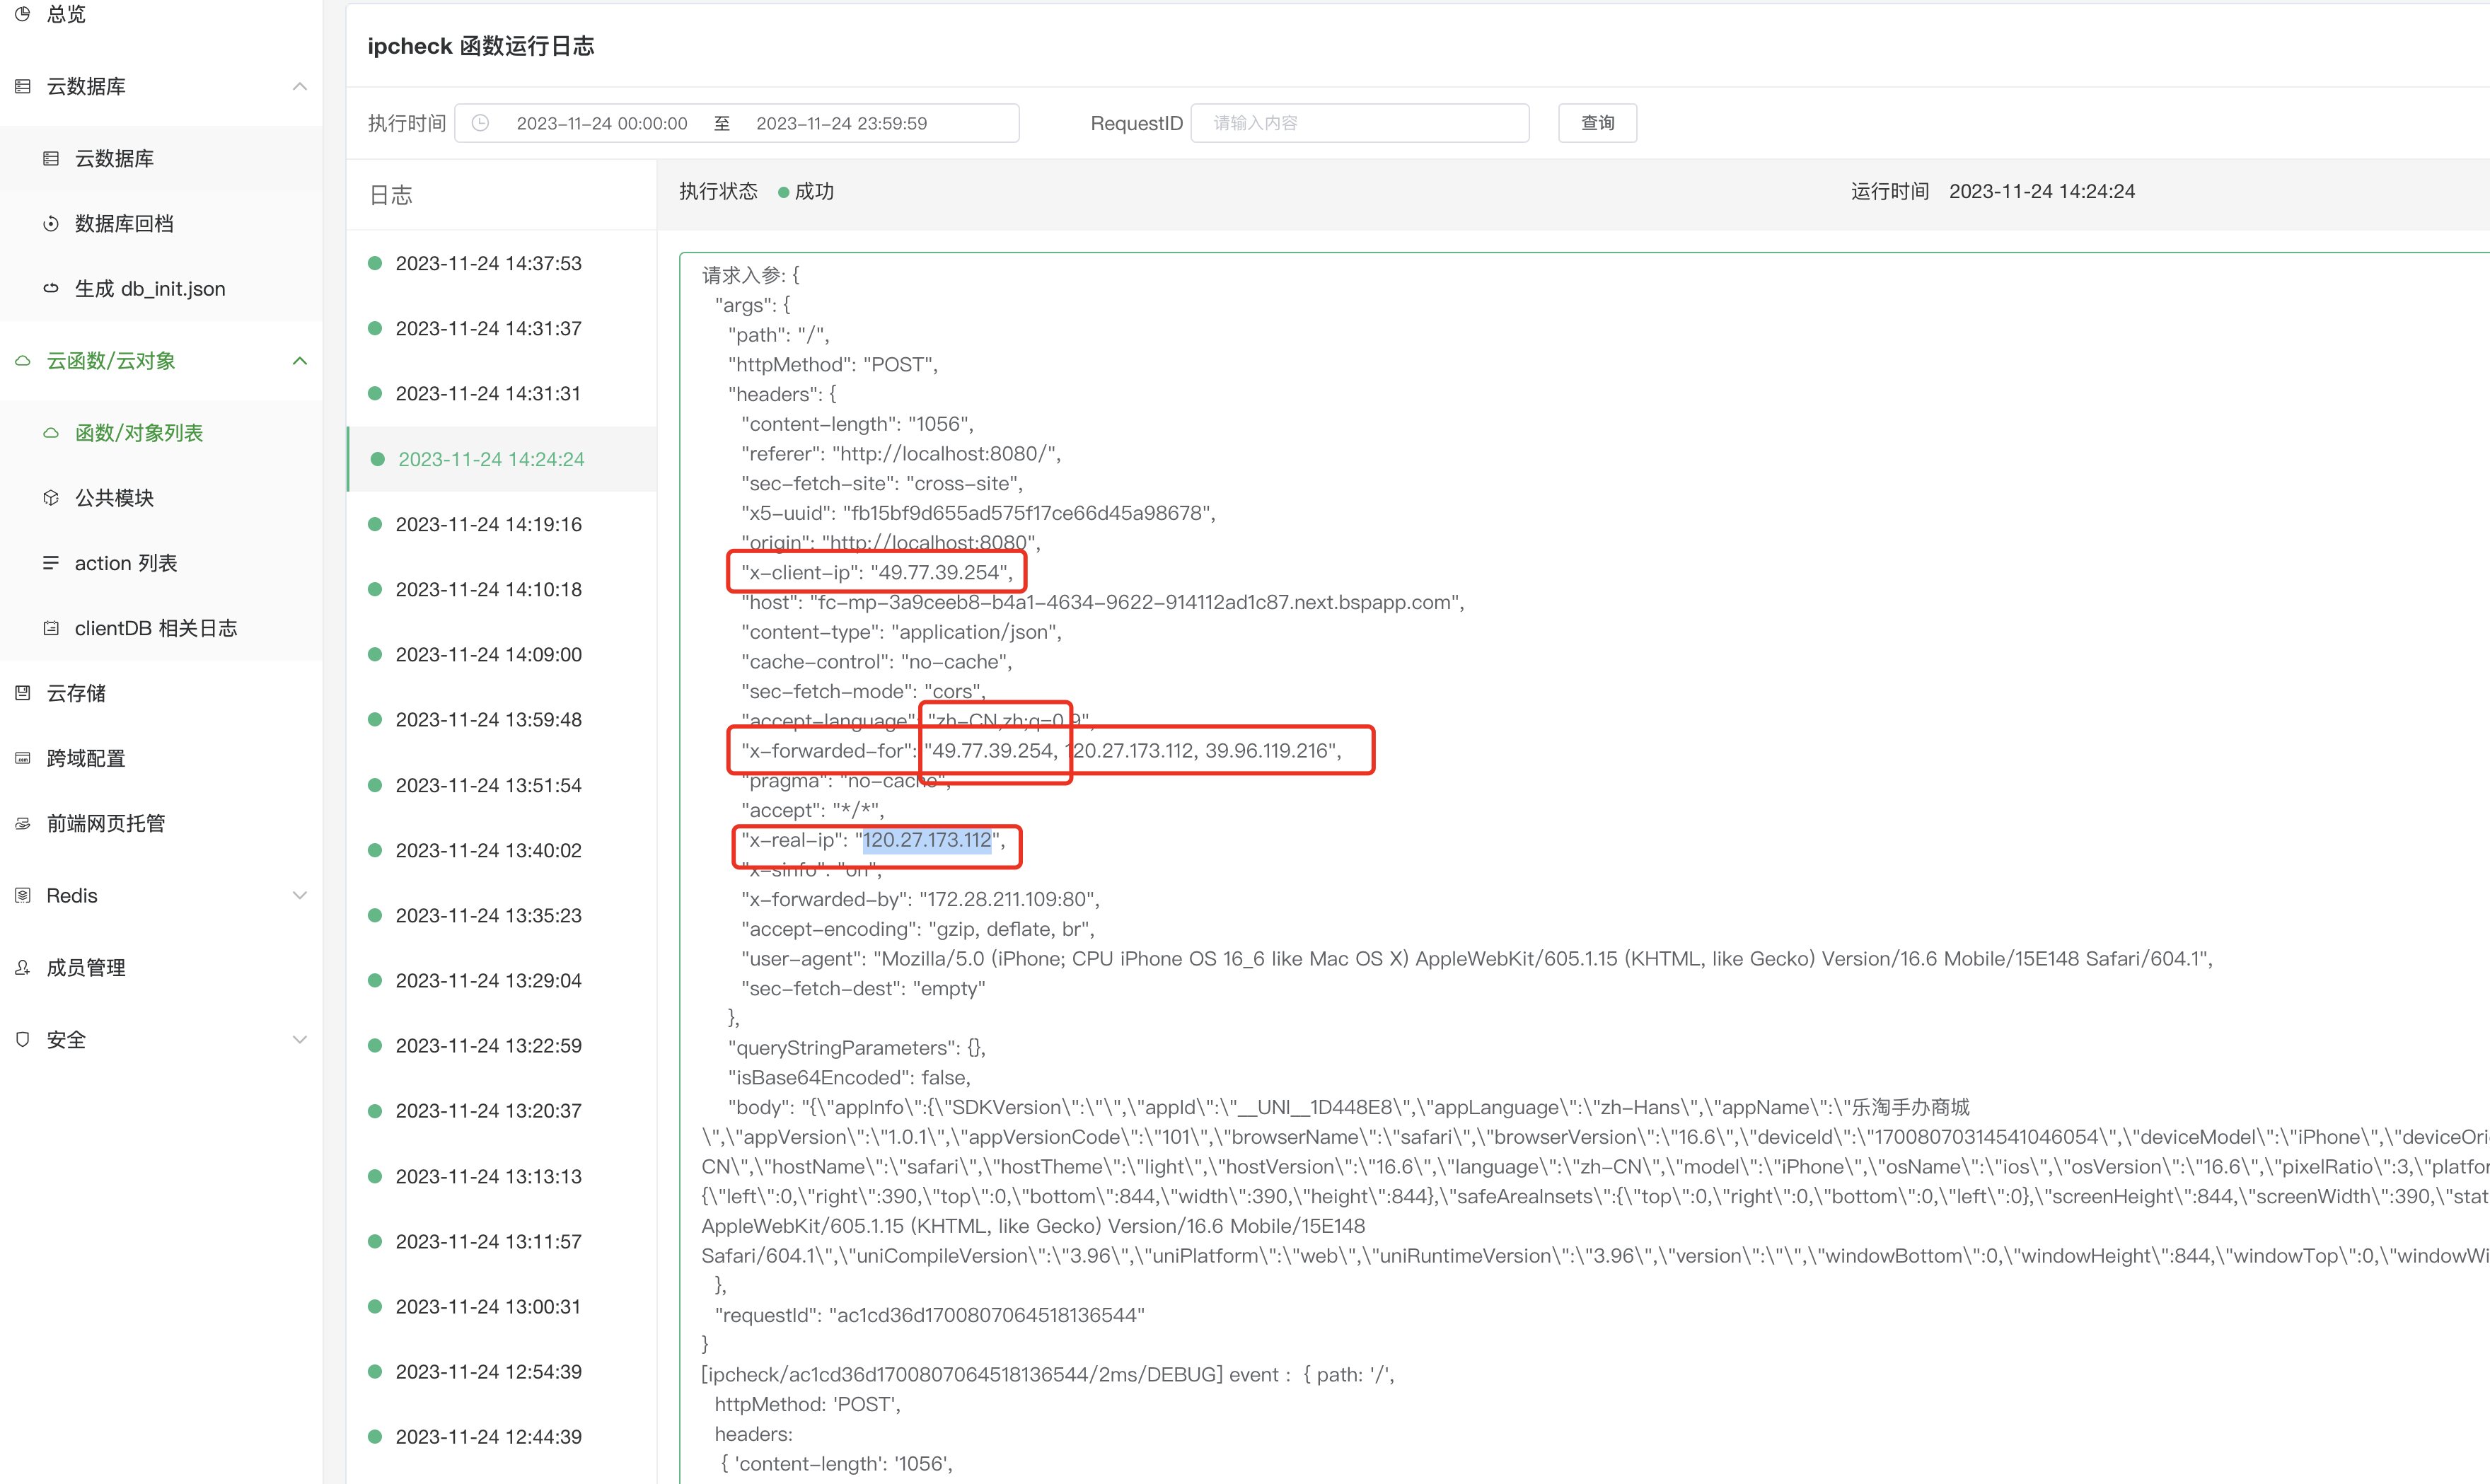The width and height of the screenshot is (2490, 1484).
Task: Collapse the 云数据库 section chevron
Action: coord(299,86)
